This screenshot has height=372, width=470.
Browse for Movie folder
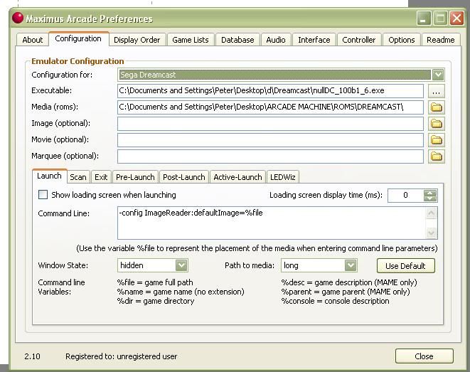point(436,139)
